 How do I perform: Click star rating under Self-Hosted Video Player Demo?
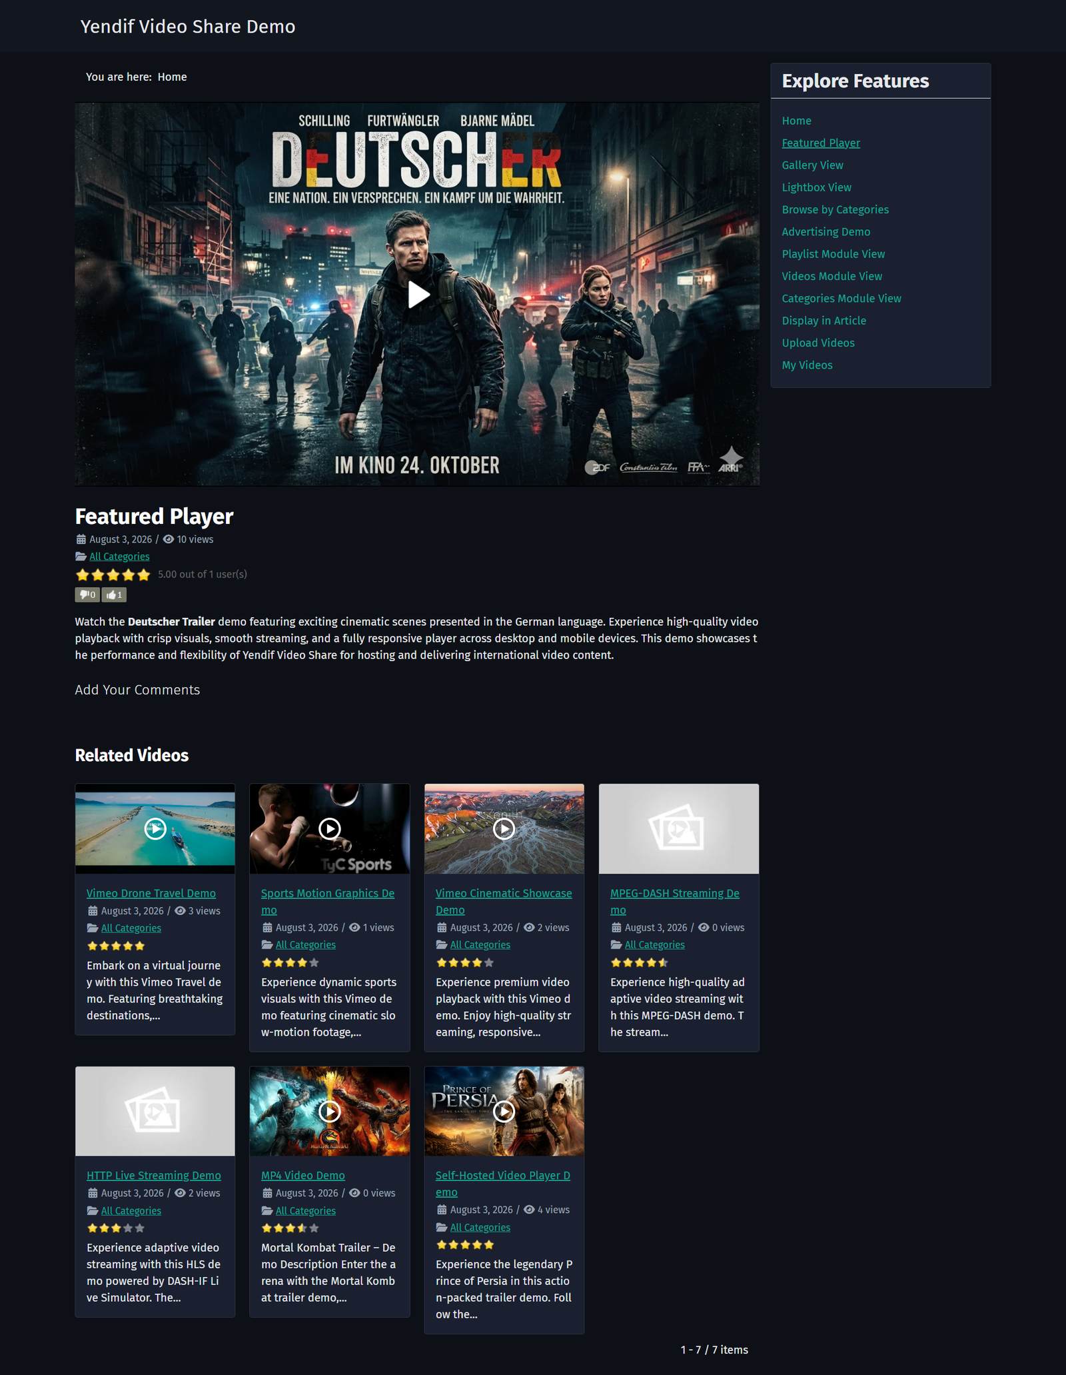465,1244
